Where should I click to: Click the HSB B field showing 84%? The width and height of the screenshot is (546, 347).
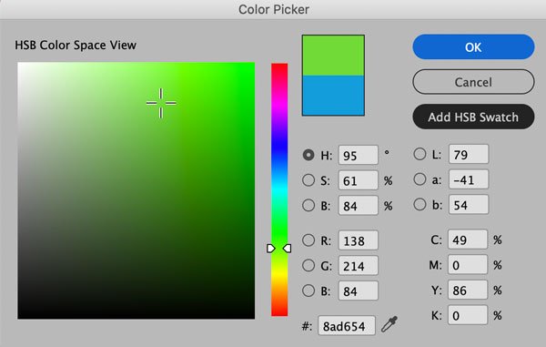[358, 206]
